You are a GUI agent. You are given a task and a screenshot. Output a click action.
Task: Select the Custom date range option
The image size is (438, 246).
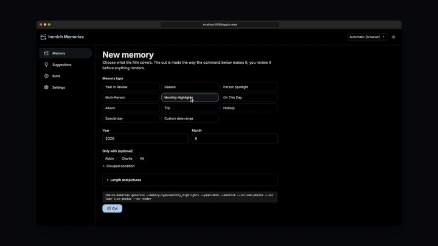(x=190, y=118)
